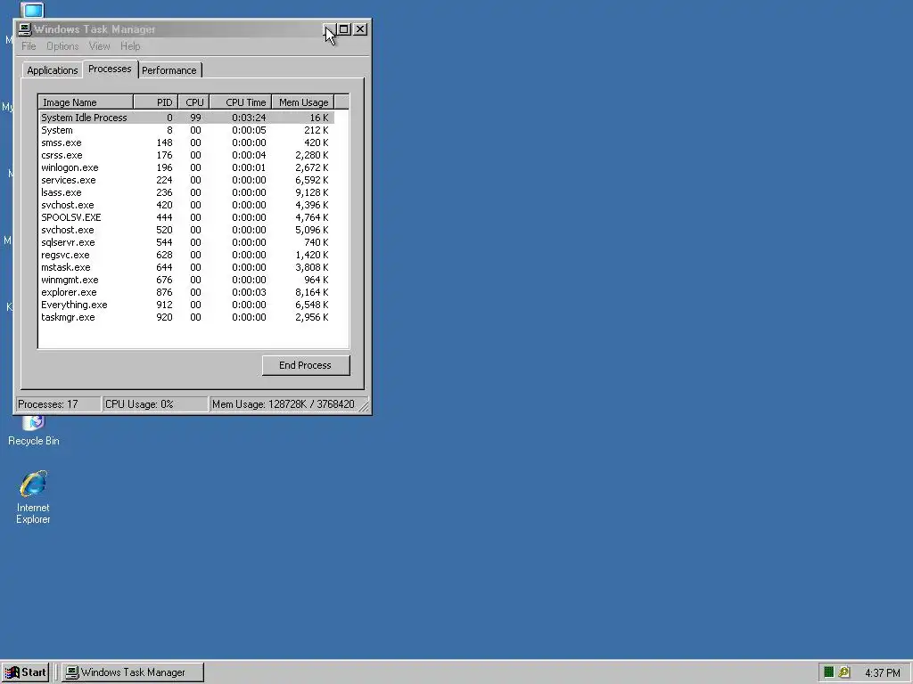Open the File menu
Image resolution: width=913 pixels, height=684 pixels.
click(x=29, y=46)
